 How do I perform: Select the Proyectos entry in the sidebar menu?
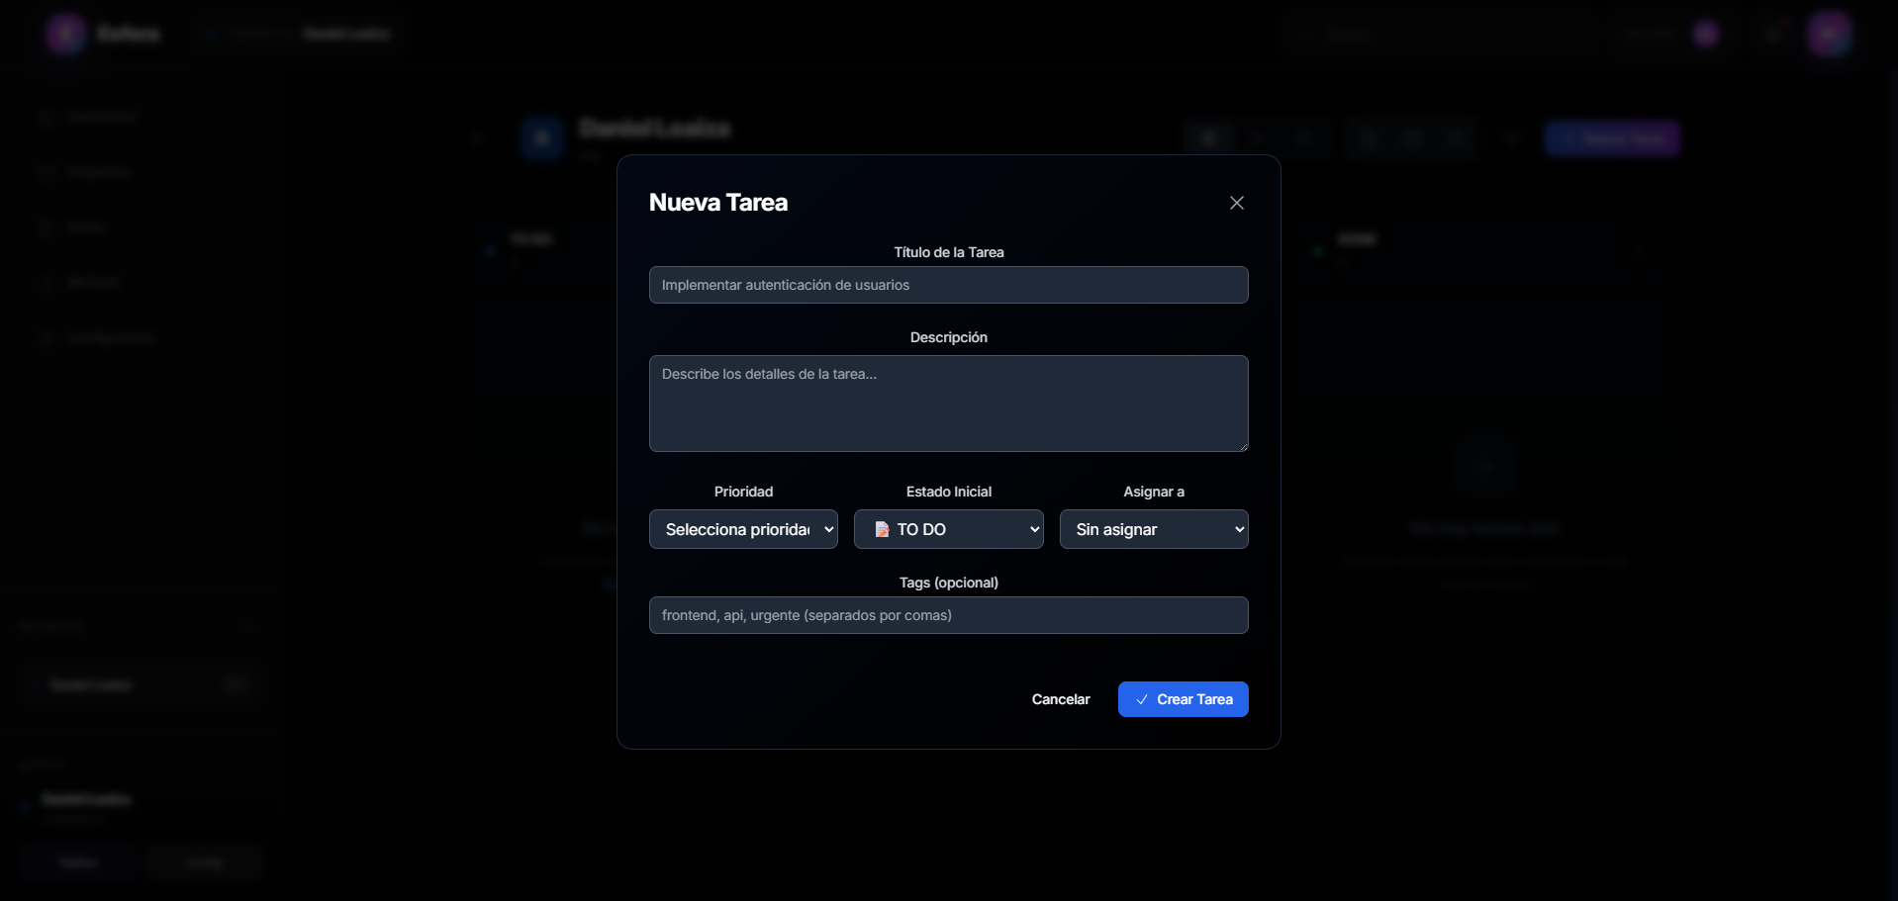click(x=99, y=171)
